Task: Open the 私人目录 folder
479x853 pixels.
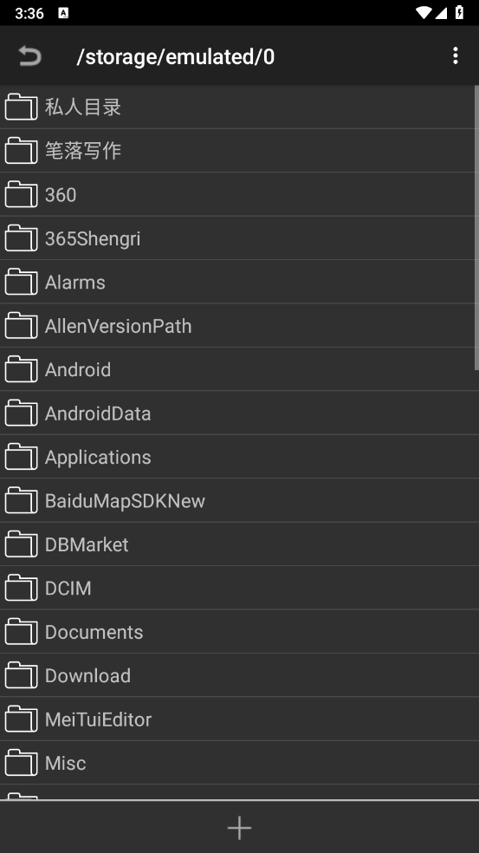Action: (x=239, y=107)
